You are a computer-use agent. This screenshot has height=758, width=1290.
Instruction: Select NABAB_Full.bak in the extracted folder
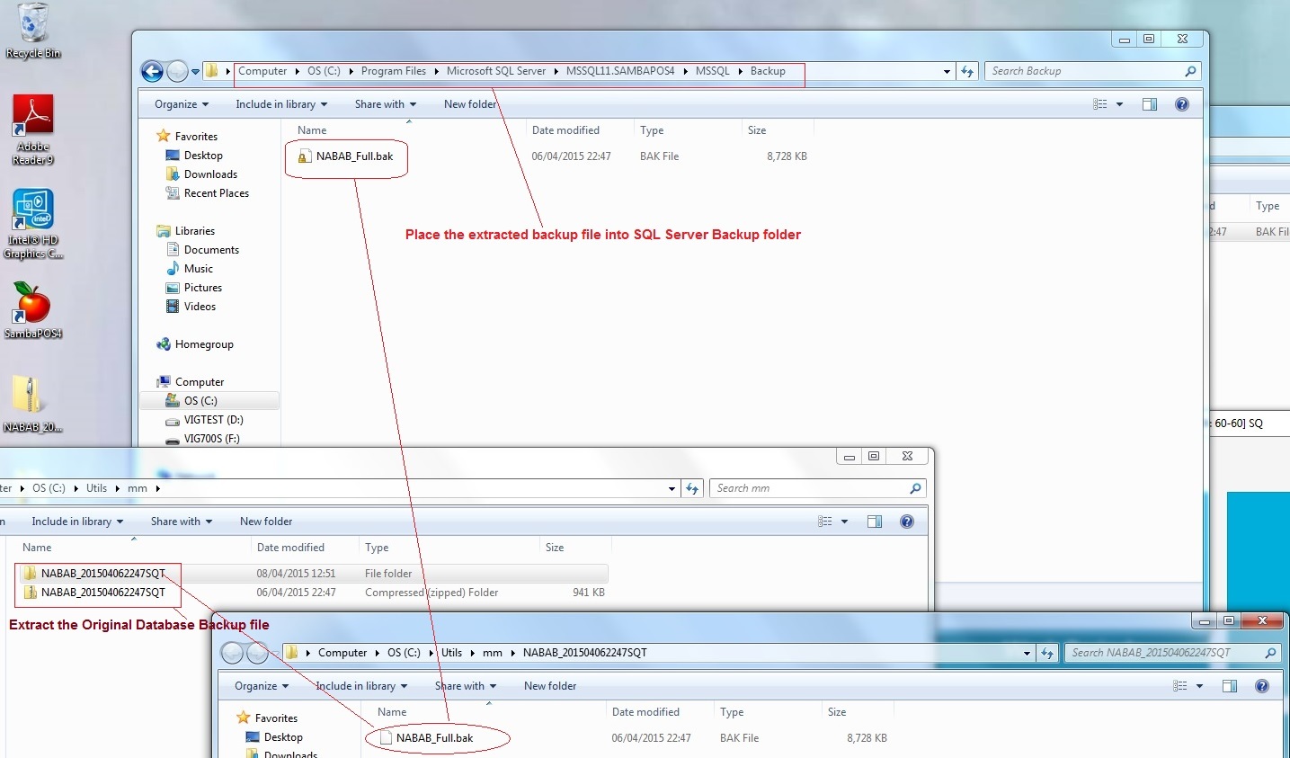pos(426,738)
